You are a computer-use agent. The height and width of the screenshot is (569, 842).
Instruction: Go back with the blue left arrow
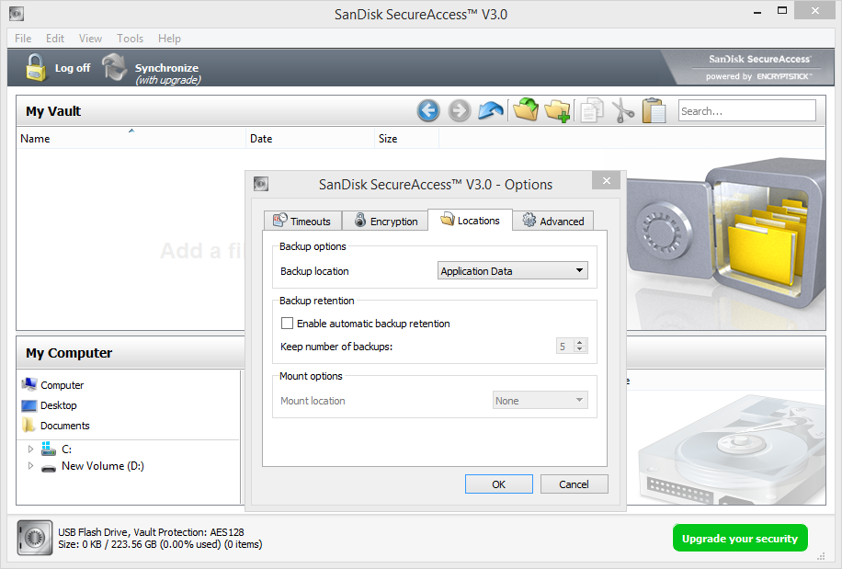click(x=428, y=111)
